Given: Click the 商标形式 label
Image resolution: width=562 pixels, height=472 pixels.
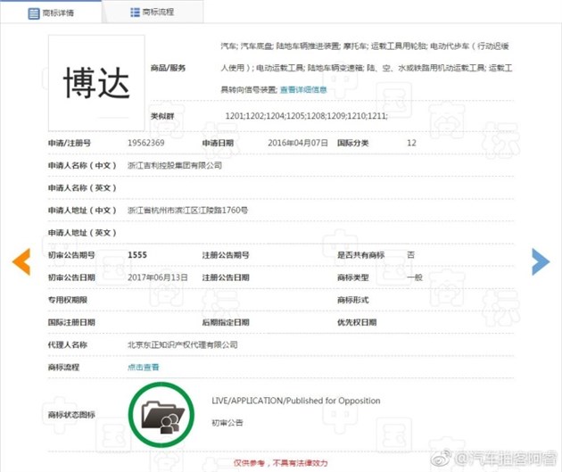Looking at the screenshot, I should coord(352,300).
